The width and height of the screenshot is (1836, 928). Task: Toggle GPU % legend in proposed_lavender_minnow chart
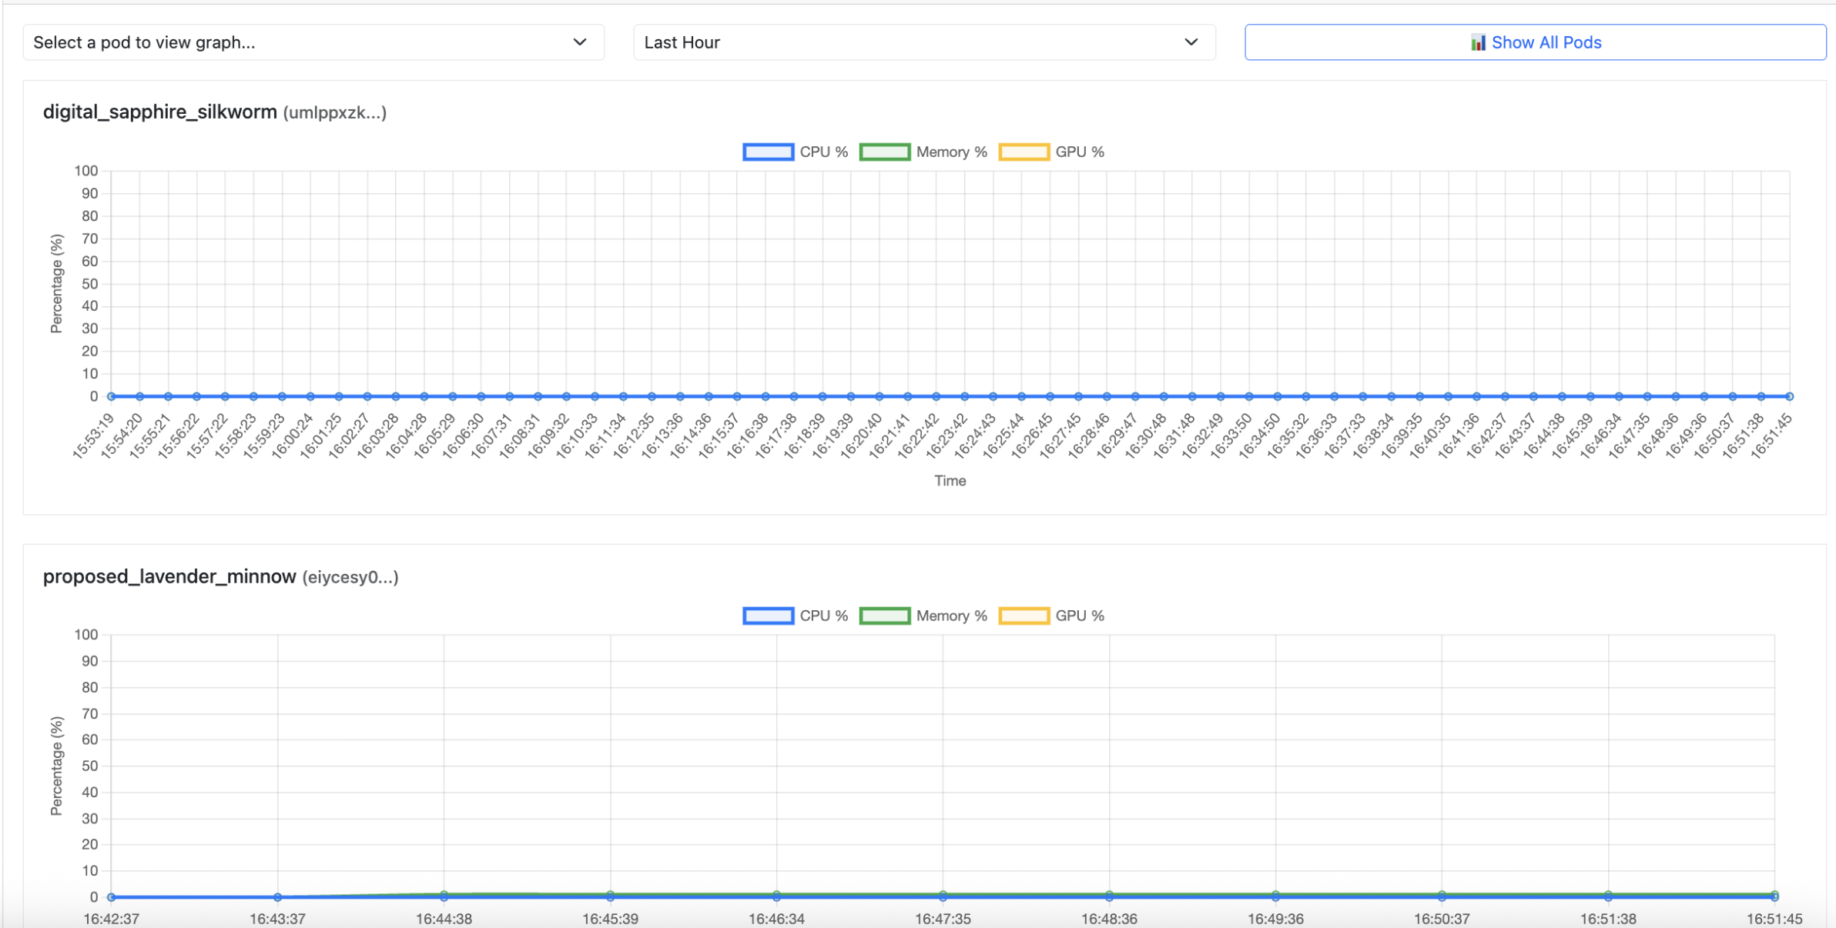[x=1079, y=616]
